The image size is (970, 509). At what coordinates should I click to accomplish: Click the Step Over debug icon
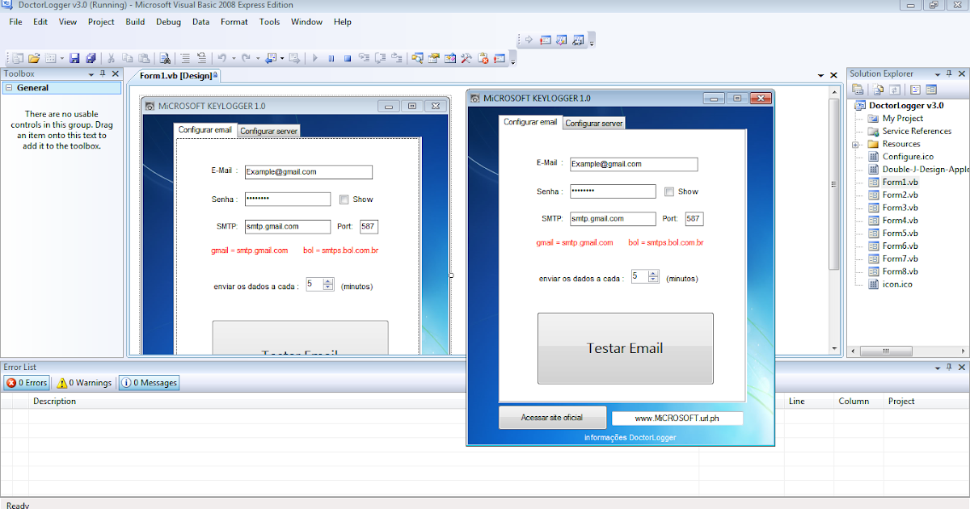(380, 58)
